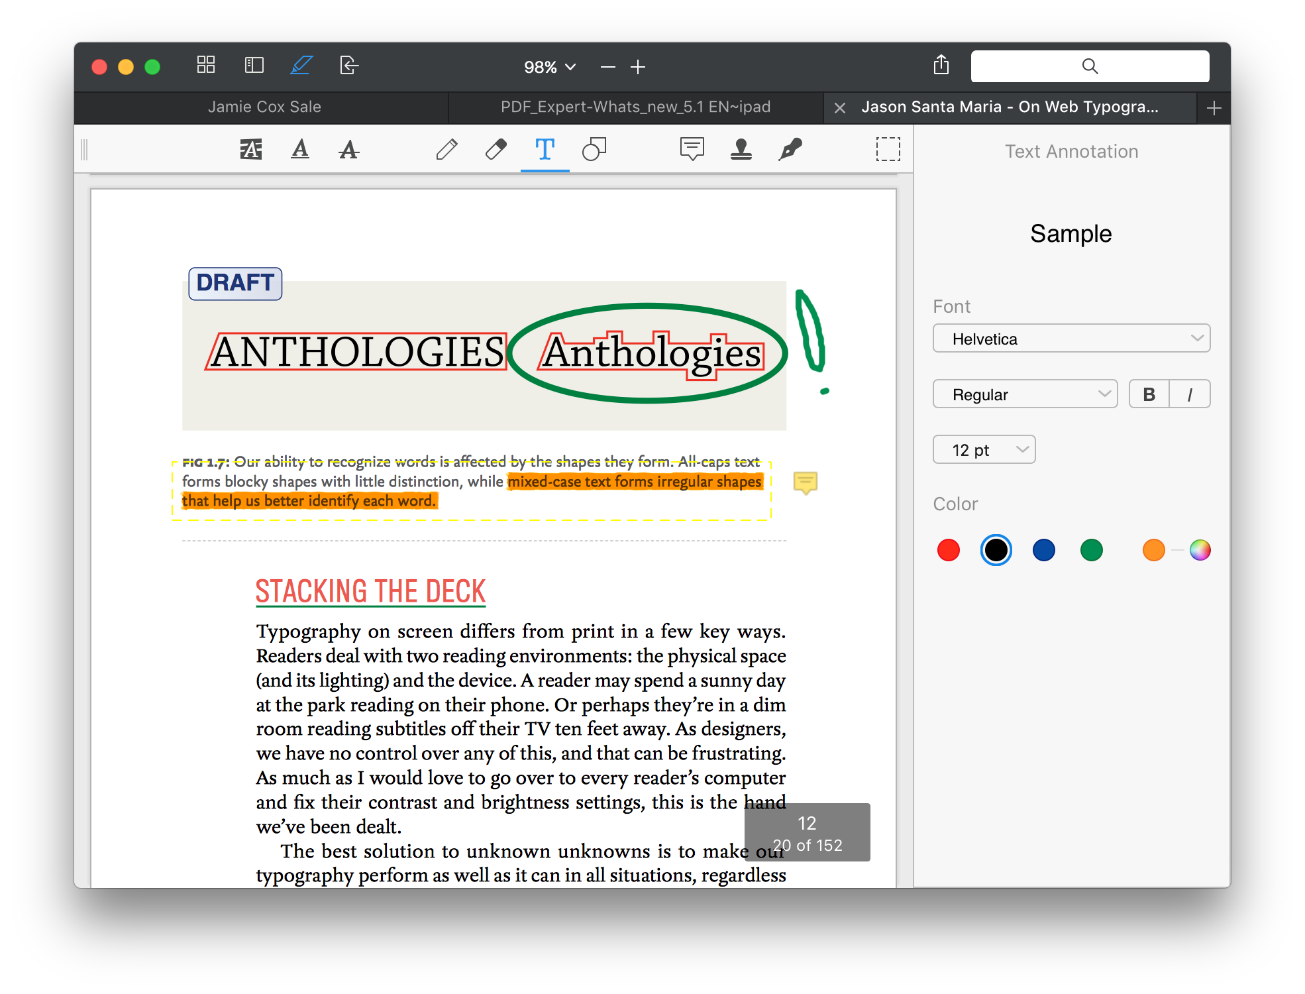Open the Helvetica font dropdown

(x=1071, y=339)
